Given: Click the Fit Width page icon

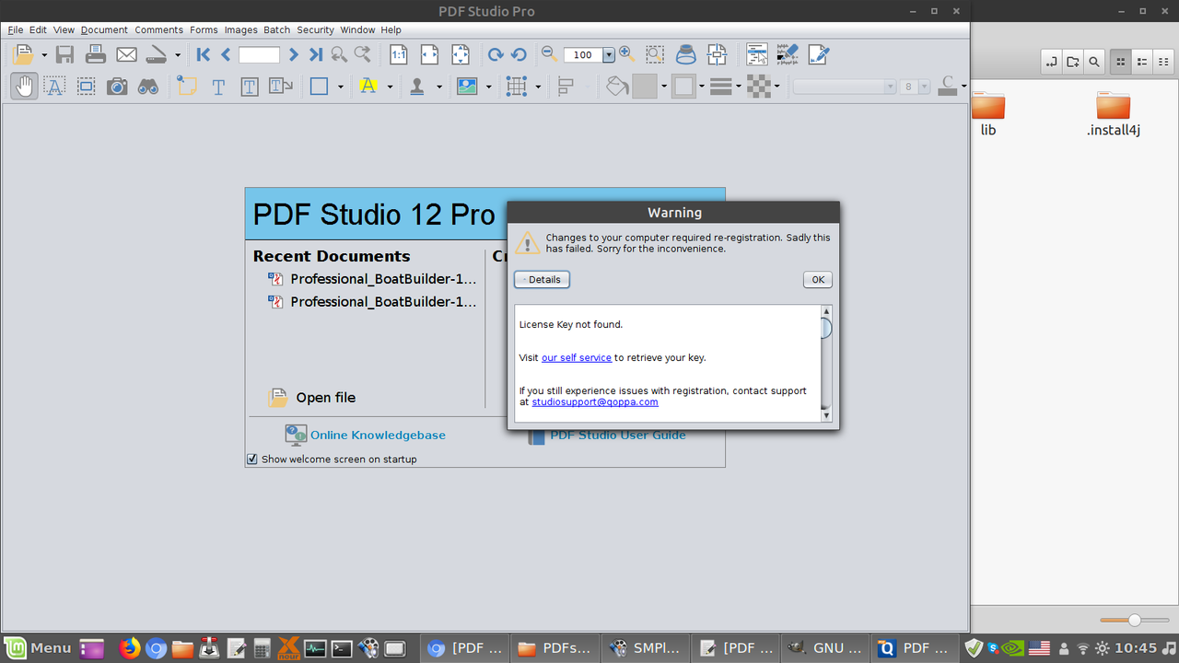Looking at the screenshot, I should click(429, 54).
